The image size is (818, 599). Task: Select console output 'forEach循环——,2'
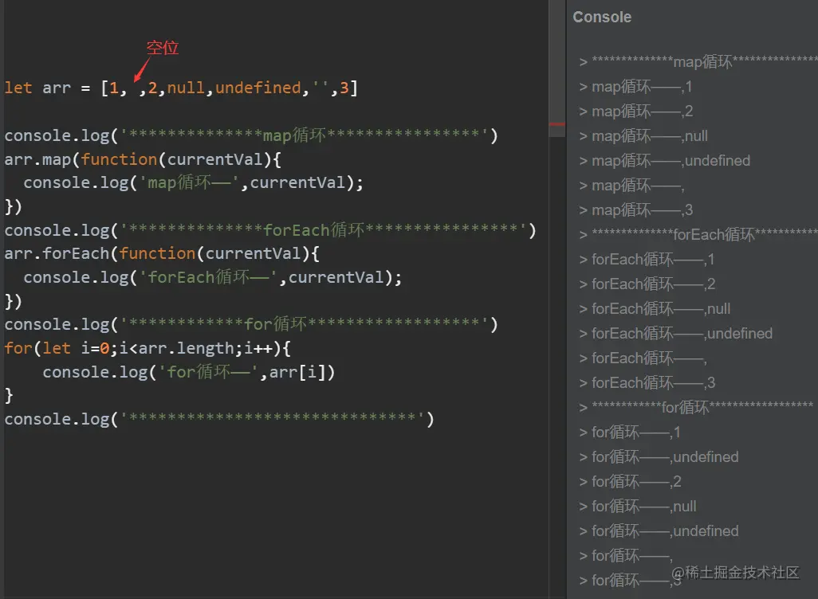tap(647, 284)
